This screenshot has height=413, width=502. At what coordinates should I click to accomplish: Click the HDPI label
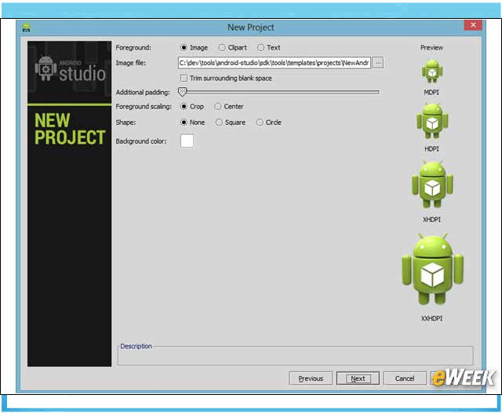[x=431, y=149]
